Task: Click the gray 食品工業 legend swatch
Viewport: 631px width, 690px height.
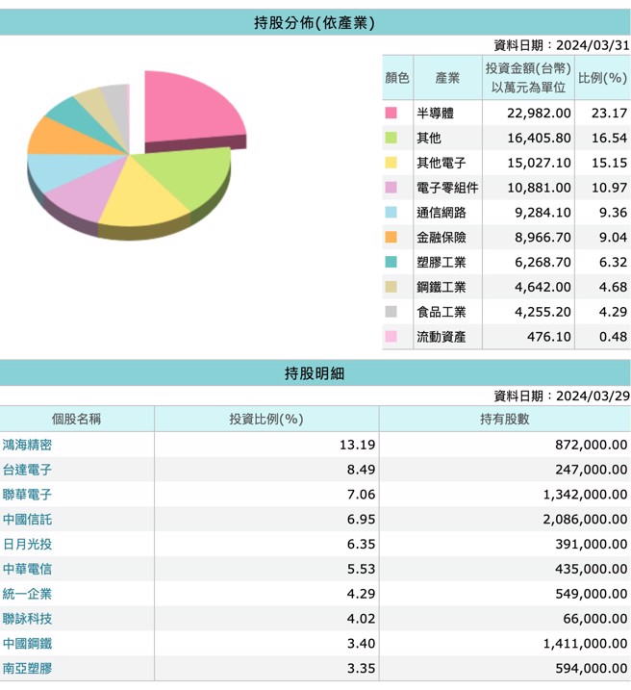Action: (391, 312)
